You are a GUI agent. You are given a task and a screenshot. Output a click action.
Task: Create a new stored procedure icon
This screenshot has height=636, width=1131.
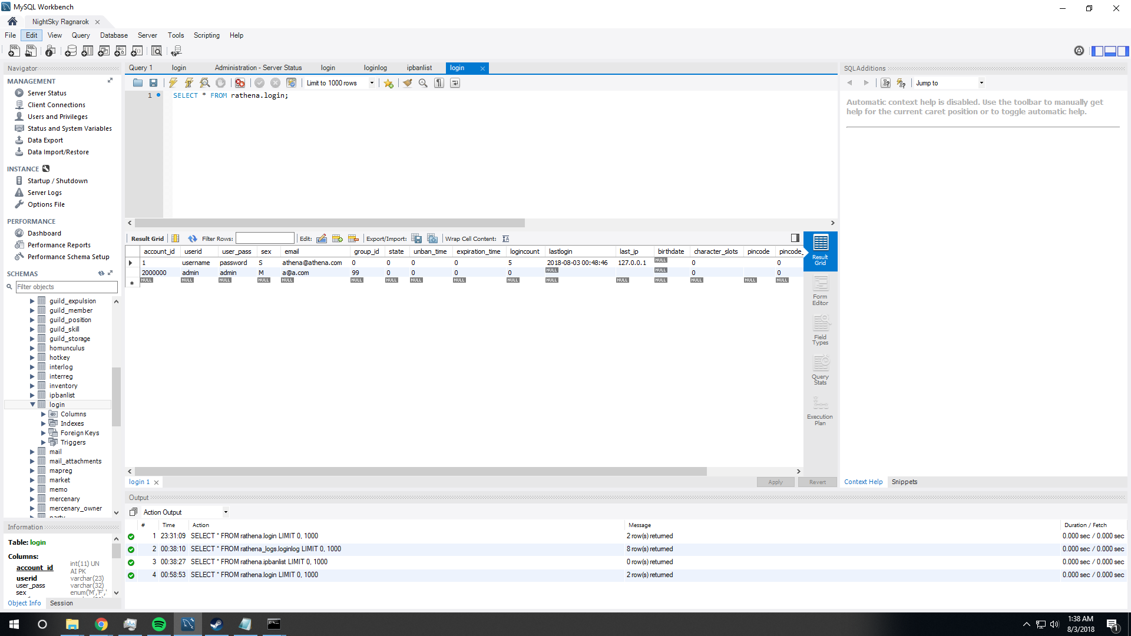pyautogui.click(x=120, y=51)
